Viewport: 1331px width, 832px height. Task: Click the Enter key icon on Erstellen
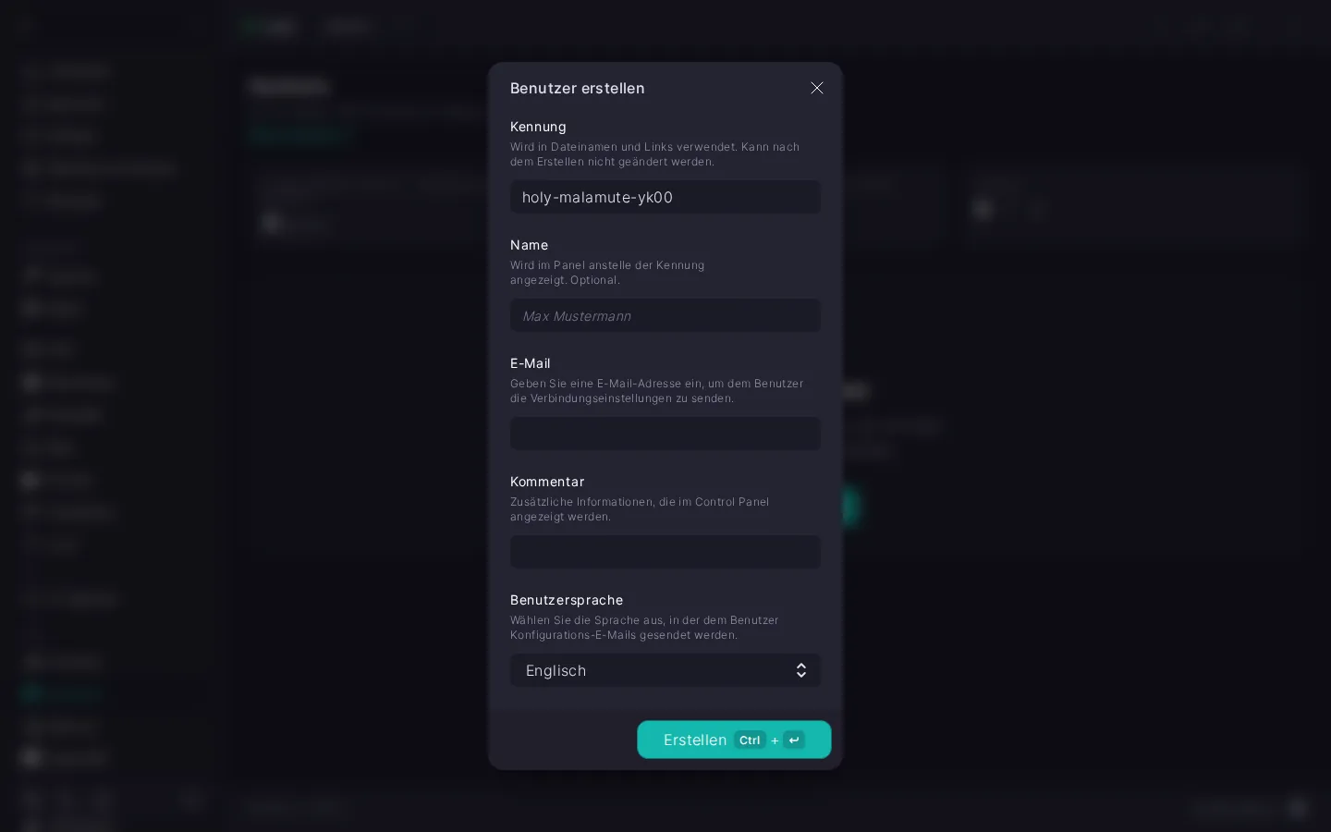(x=794, y=740)
